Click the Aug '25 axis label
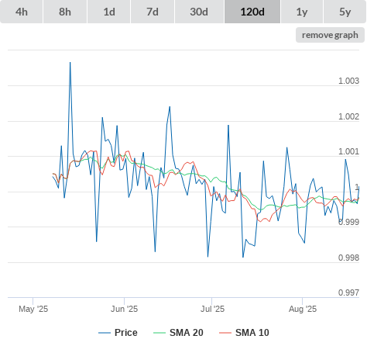The height and width of the screenshot is (353, 367). pyautogui.click(x=303, y=309)
